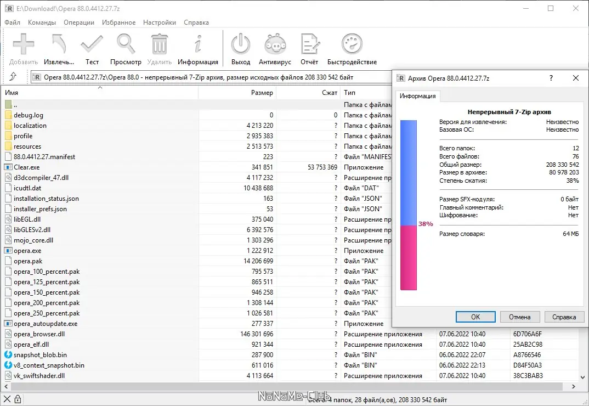Close the Архив Opera dialog
This screenshot has width=589, height=406.
[x=575, y=78]
